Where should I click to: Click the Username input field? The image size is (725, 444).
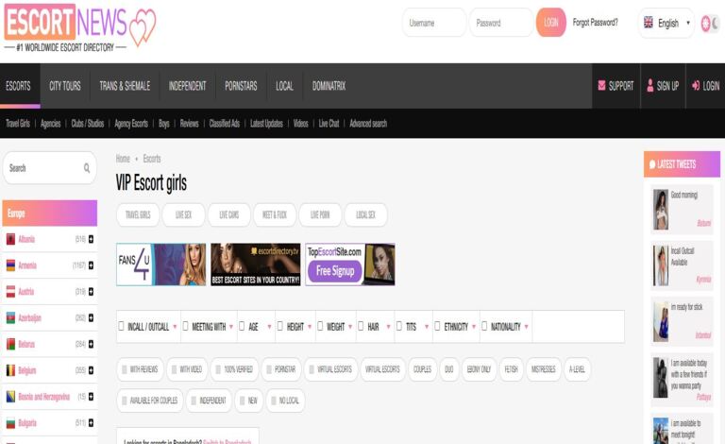[433, 23]
